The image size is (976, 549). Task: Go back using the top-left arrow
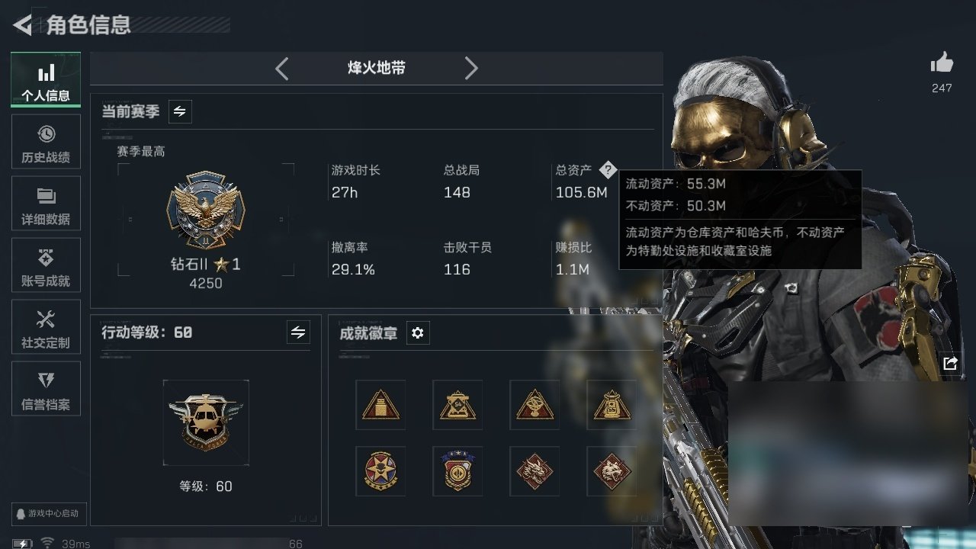pyautogui.click(x=23, y=25)
